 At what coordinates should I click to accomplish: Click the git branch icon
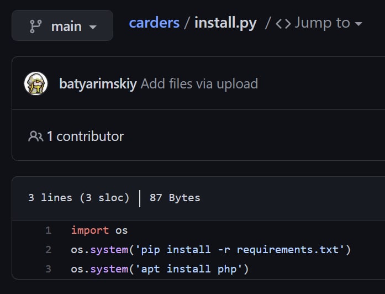pos(35,26)
